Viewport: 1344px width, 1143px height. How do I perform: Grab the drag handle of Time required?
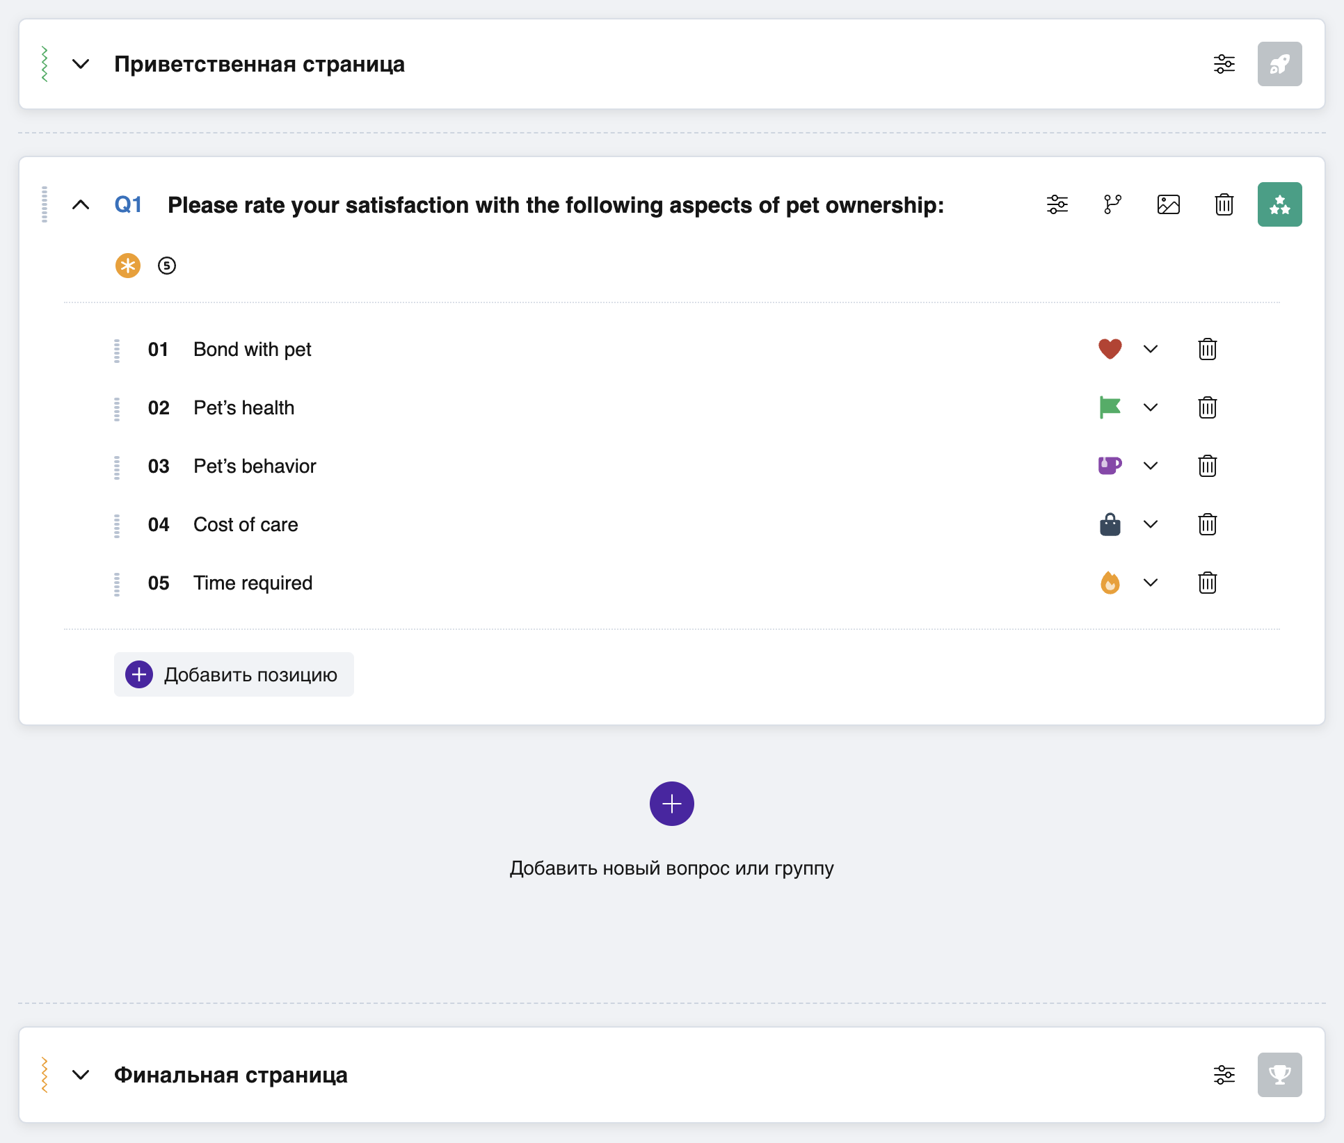click(117, 584)
